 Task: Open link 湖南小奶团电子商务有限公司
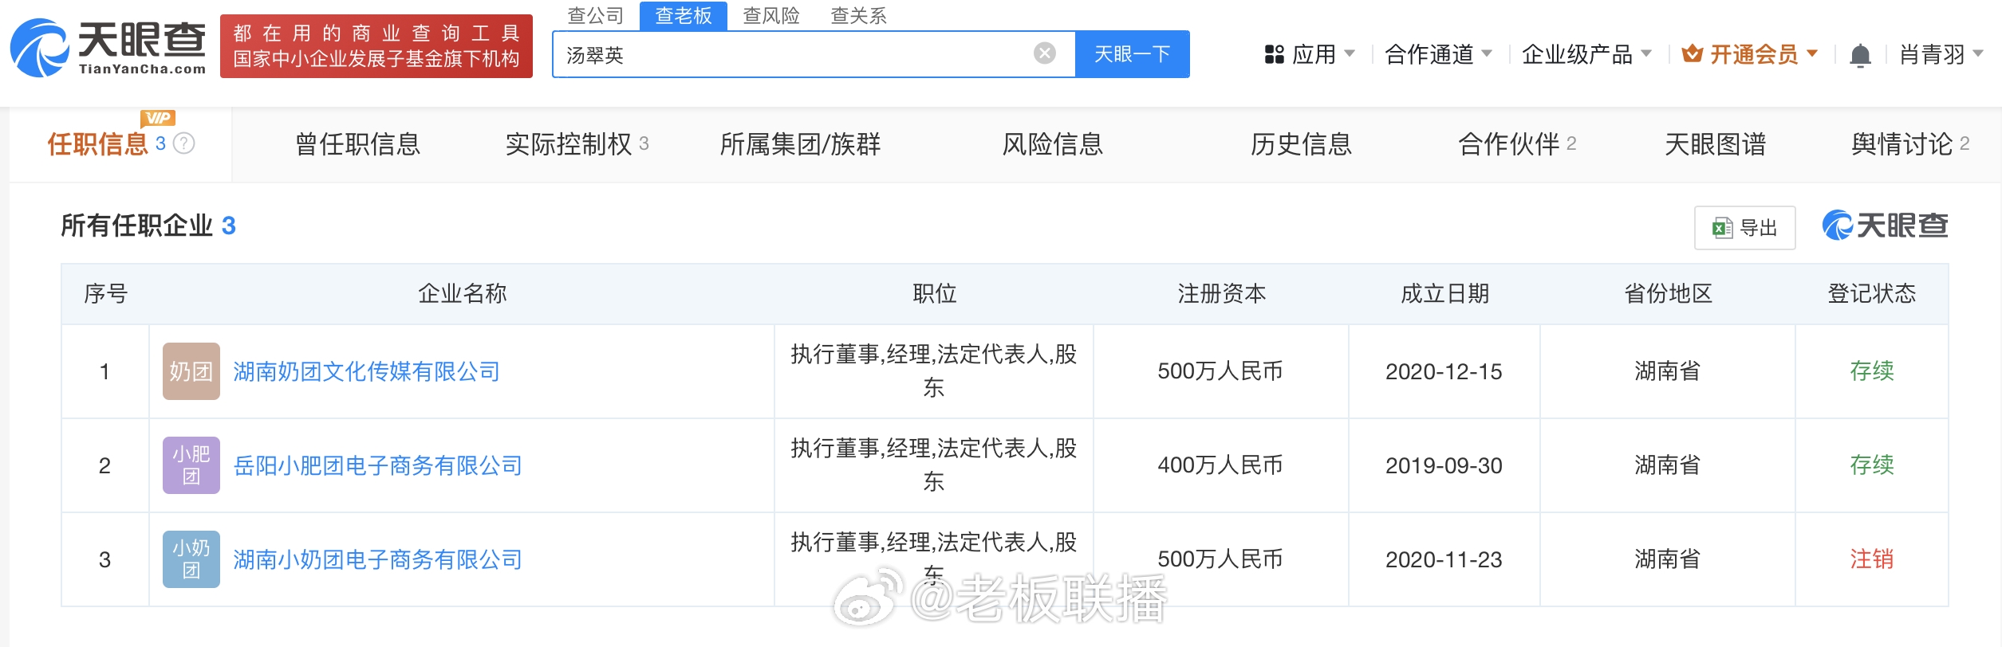coord(377,559)
